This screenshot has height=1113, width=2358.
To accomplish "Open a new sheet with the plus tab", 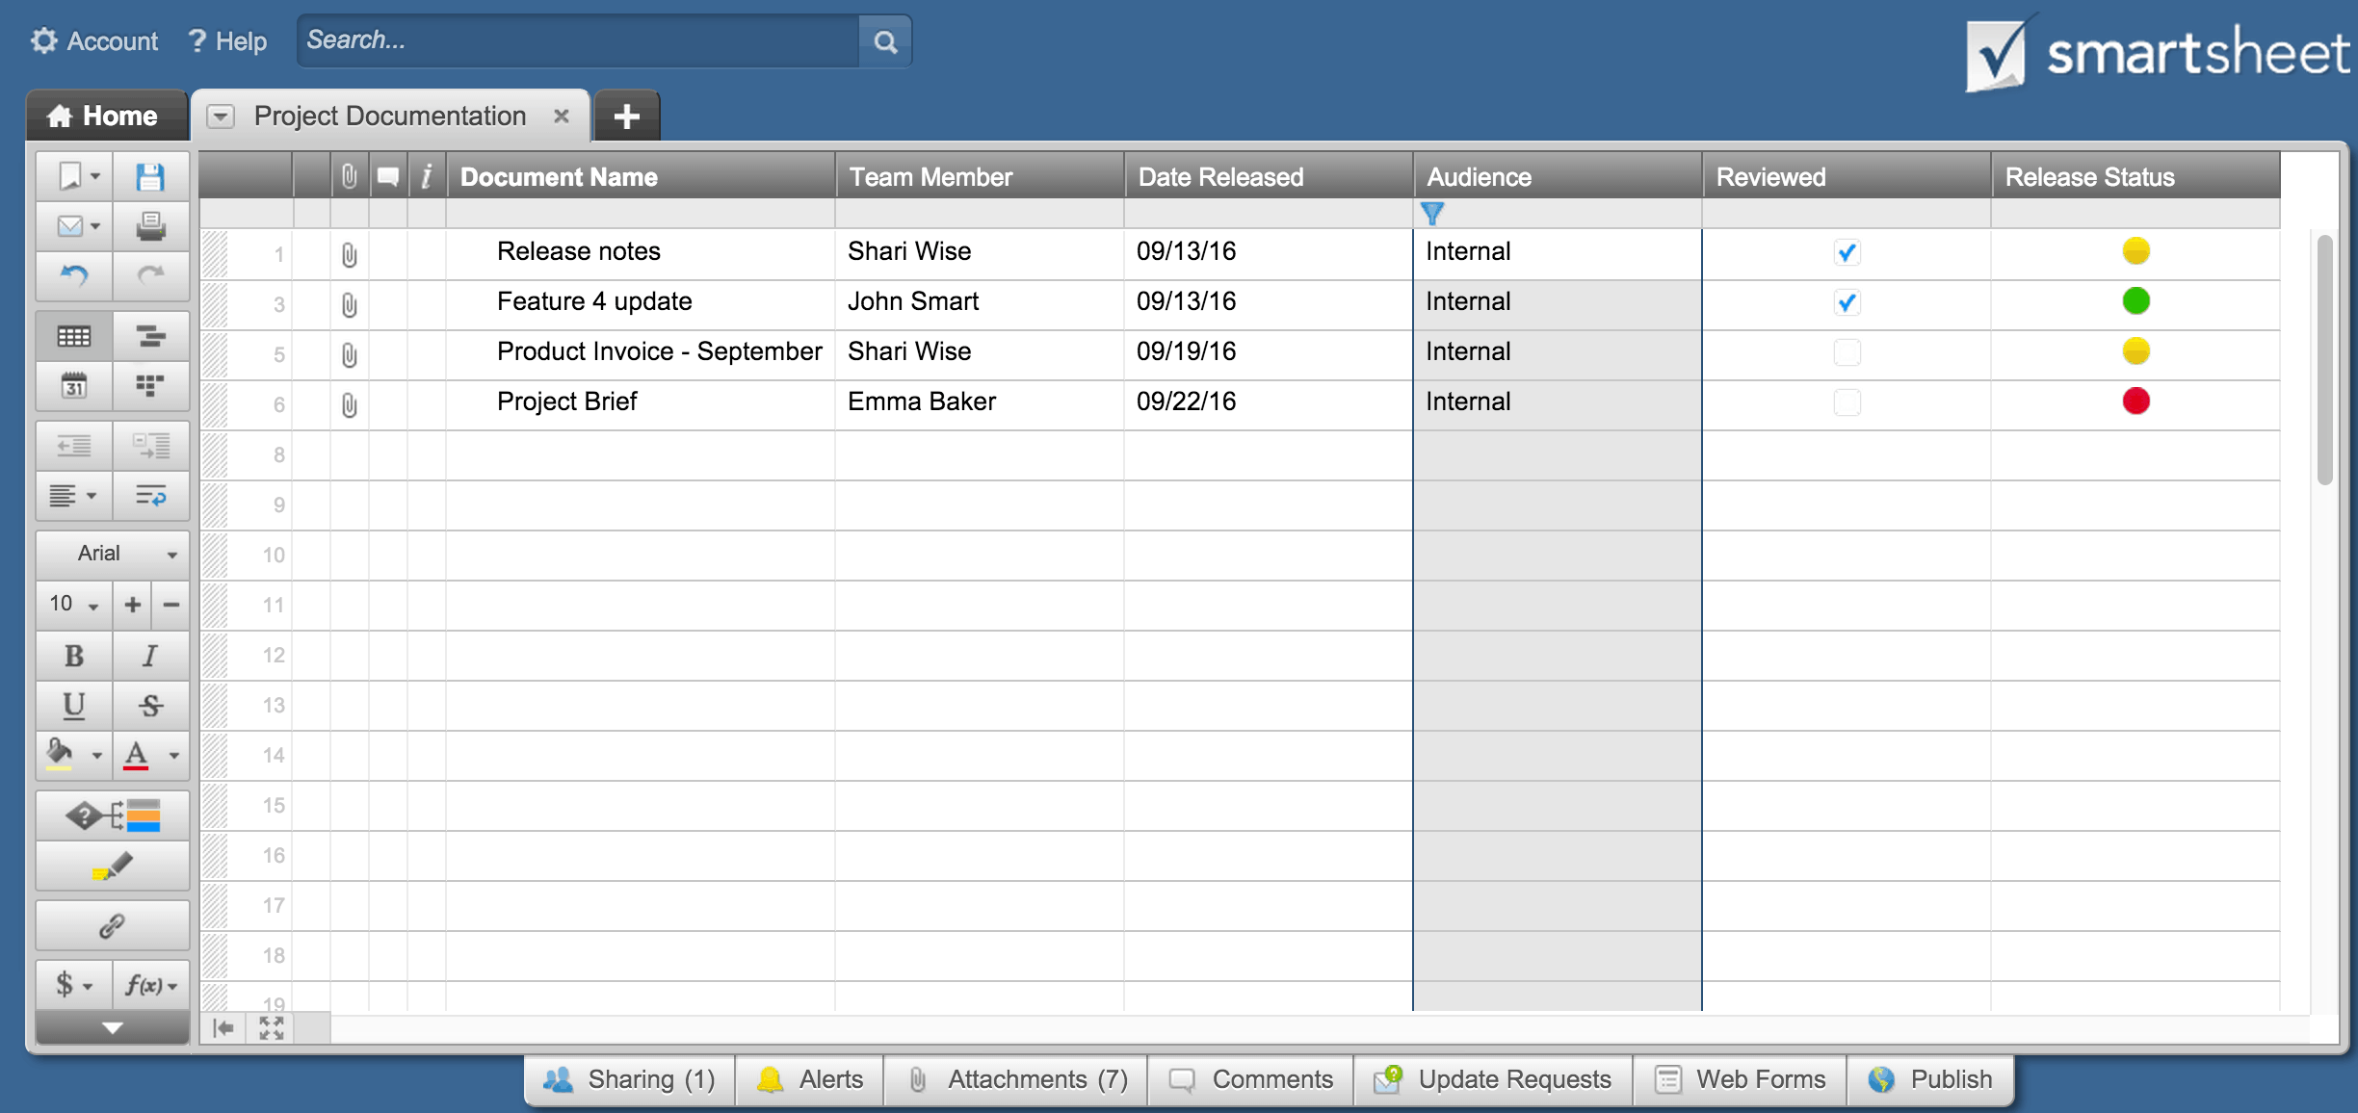I will 626,116.
